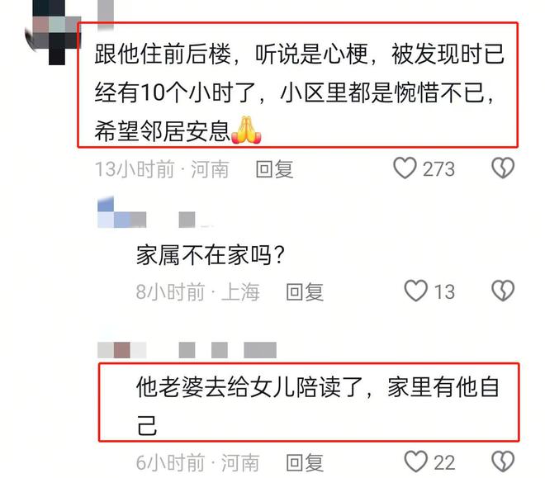The width and height of the screenshot is (545, 478).
Task: Tap broken heart on 他老婆去给女儿陪读了 reply
Action: click(503, 461)
